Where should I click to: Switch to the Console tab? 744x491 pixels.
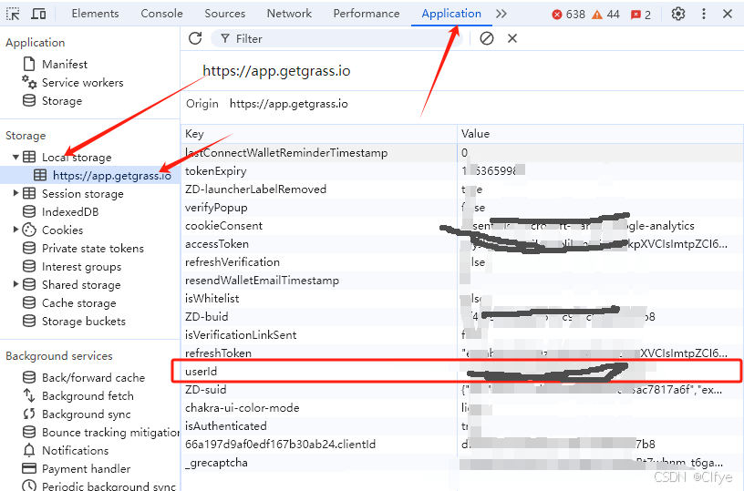point(161,14)
